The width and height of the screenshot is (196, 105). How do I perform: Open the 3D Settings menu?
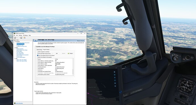tap(25, 35)
